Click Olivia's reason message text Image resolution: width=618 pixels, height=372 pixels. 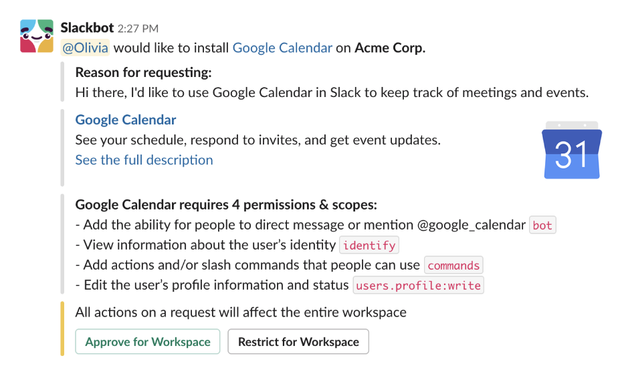(332, 93)
